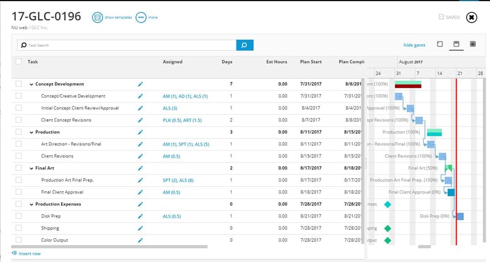Image resolution: width=490 pixels, height=262 pixels.
Task: Click the pencil icon on Production row
Action: pyautogui.click(x=140, y=132)
